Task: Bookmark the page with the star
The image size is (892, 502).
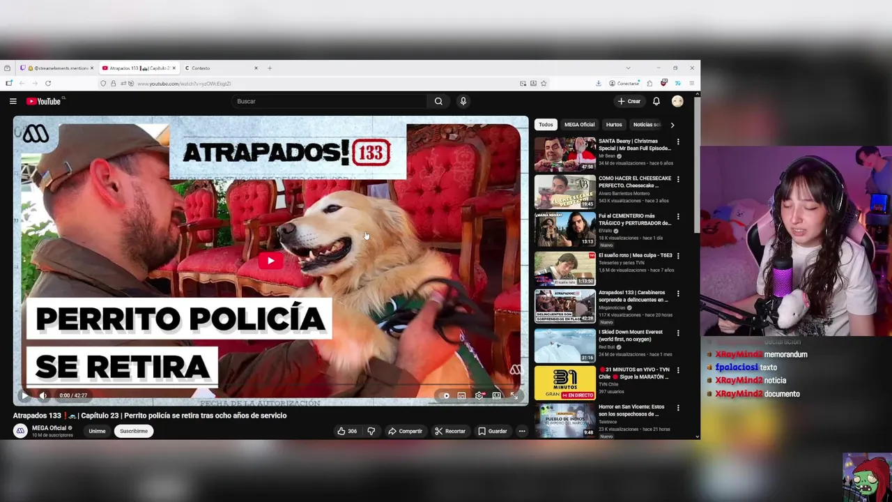Action: point(544,84)
